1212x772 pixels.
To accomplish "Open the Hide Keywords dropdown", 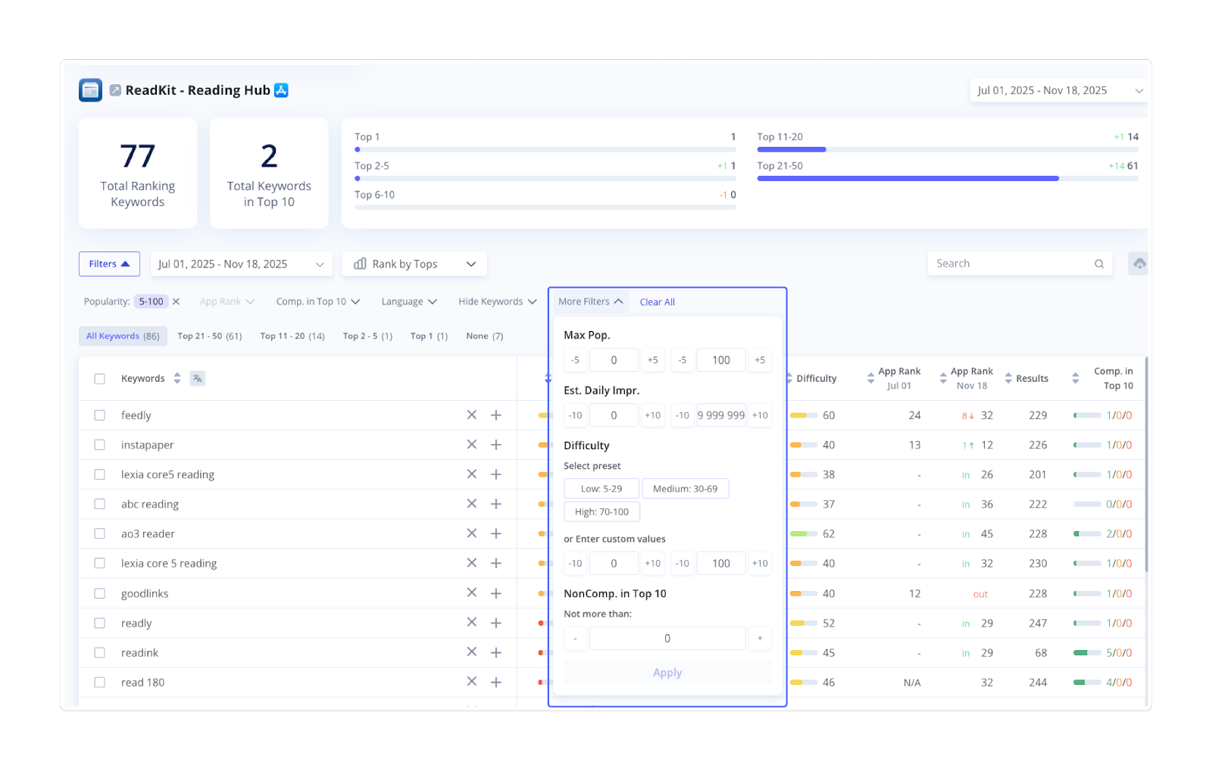I will [498, 302].
